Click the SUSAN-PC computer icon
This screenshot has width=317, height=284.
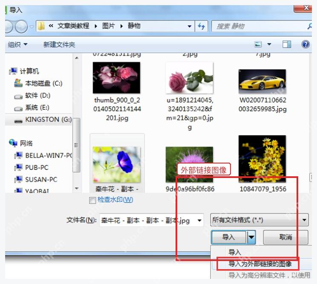[x=18, y=179]
